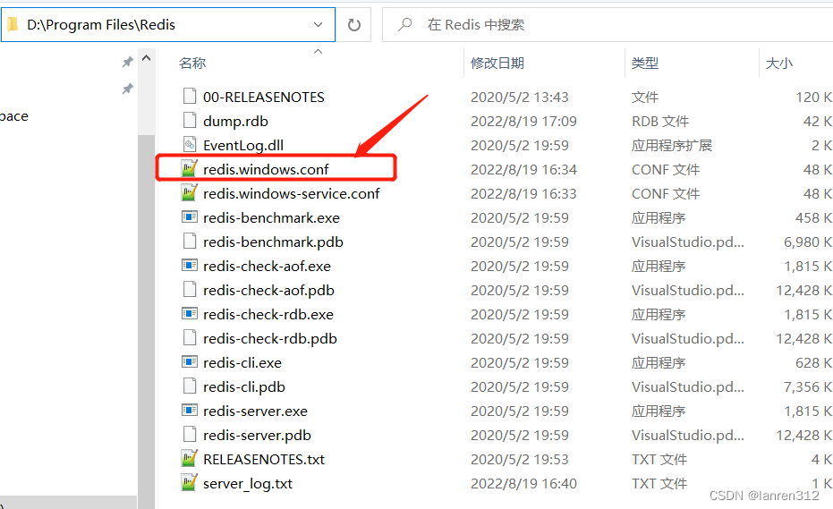Select the dump.rdb file name
This screenshot has height=509, width=833.
[235, 121]
